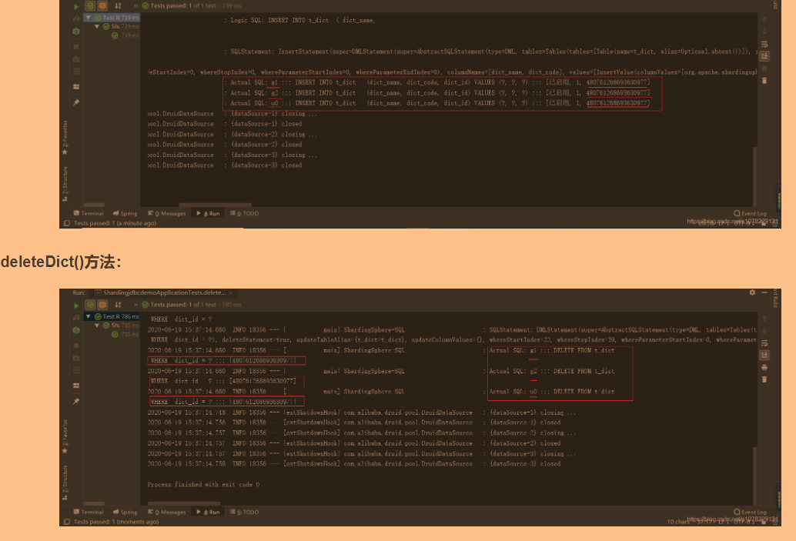This screenshot has width=796, height=541.
Task: Open Spring tab in upper panel
Action: (125, 214)
